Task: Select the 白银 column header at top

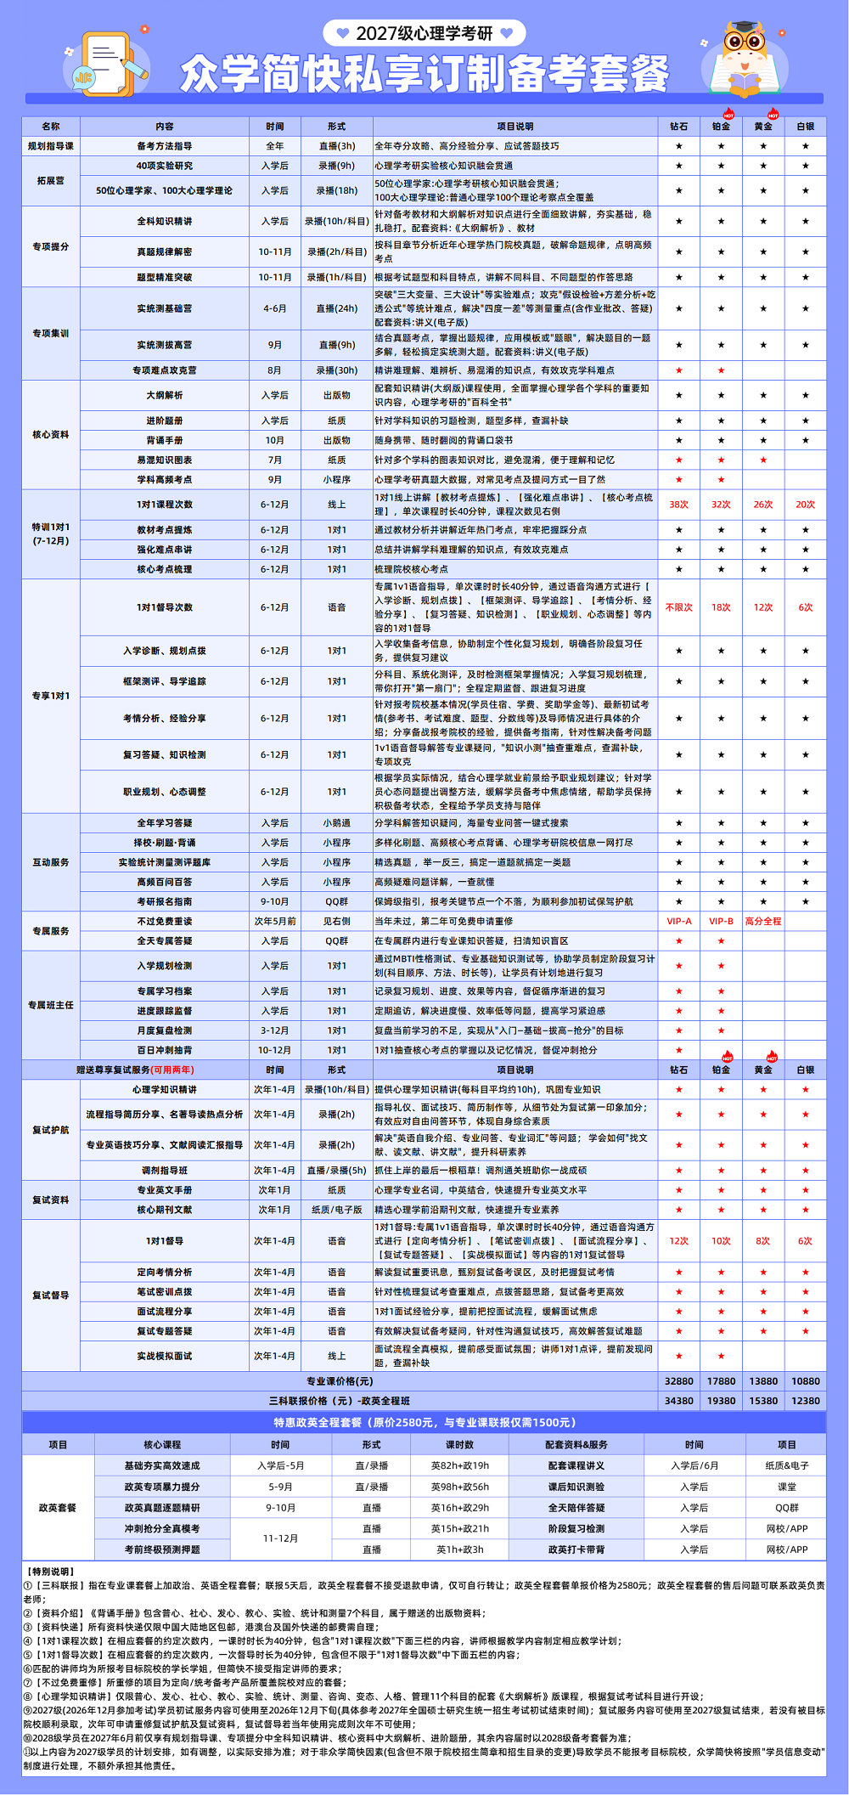Action: (x=805, y=127)
